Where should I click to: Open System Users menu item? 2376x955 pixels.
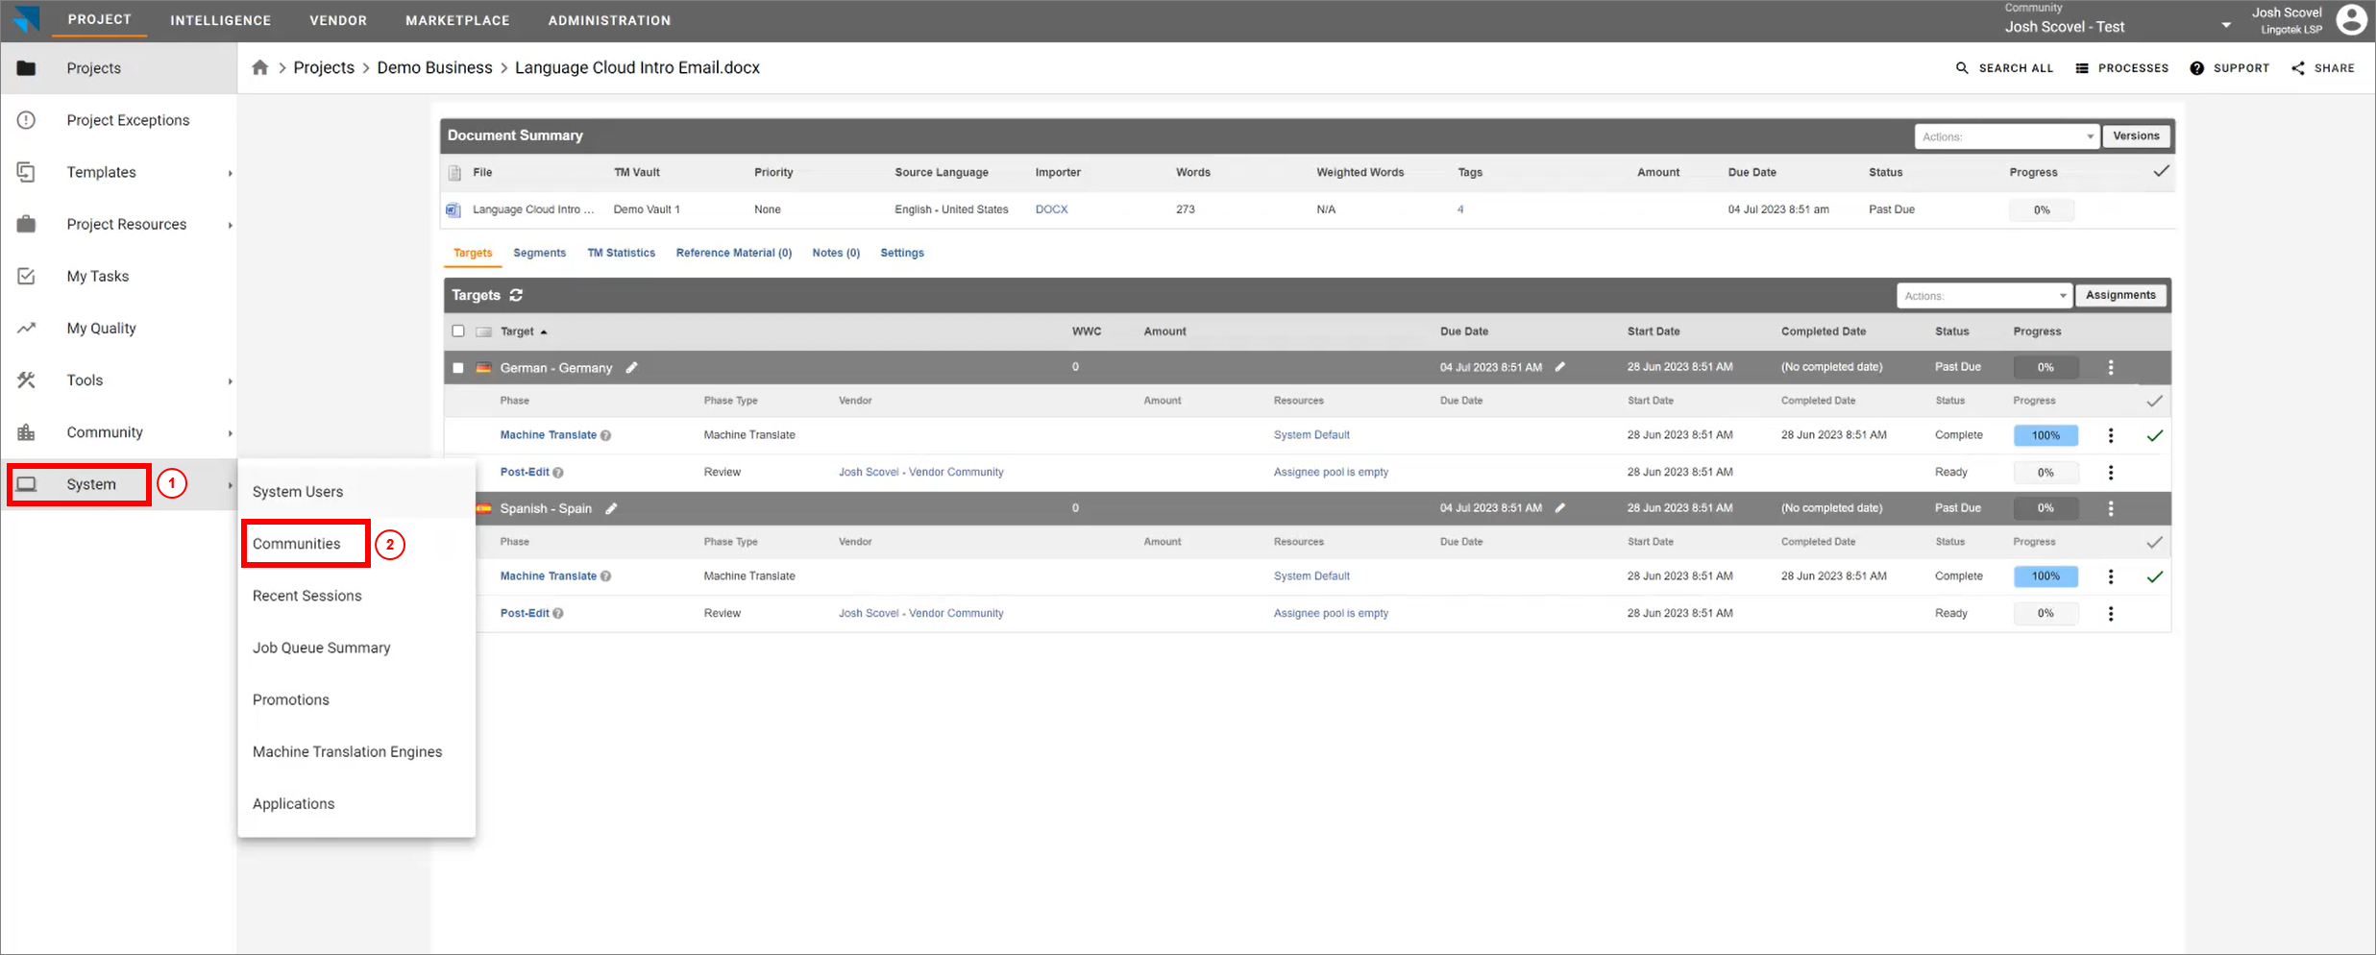point(298,492)
